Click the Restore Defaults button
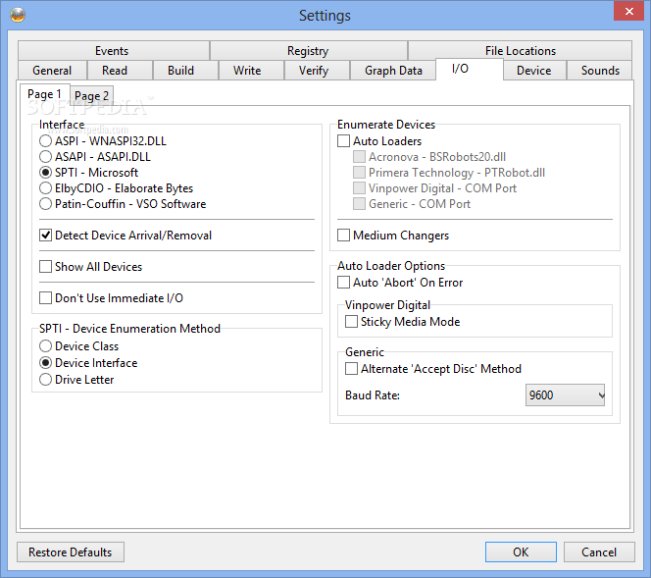This screenshot has height=578, width=651. [x=71, y=552]
